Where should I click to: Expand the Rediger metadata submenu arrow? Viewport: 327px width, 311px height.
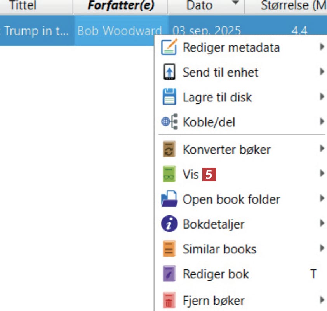(322, 47)
